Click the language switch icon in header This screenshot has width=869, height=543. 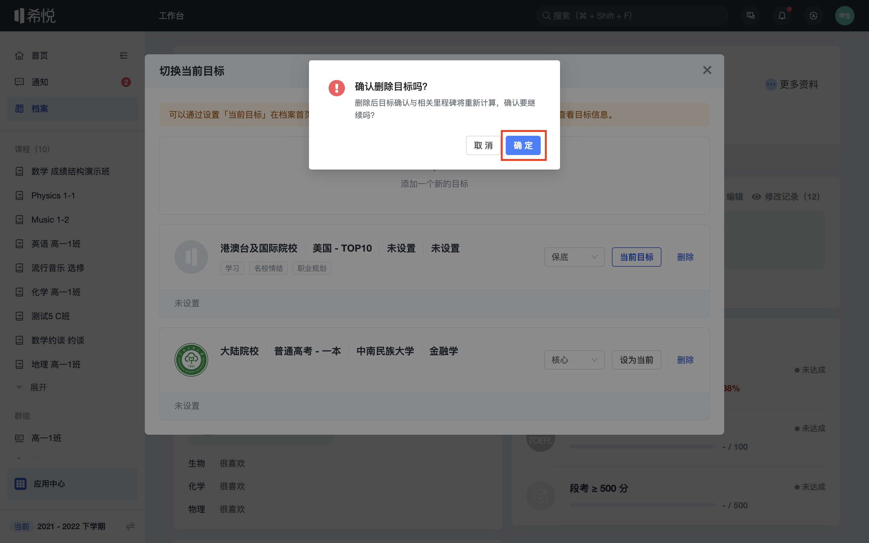point(813,16)
